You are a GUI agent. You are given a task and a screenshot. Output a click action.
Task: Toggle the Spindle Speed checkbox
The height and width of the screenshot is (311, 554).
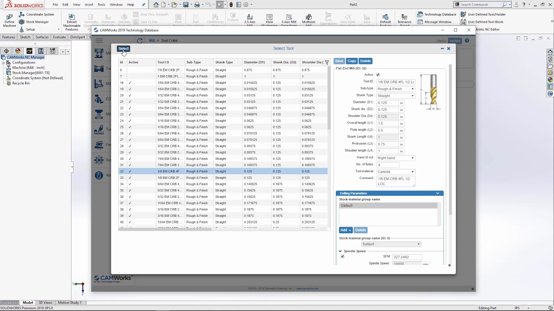point(342,257)
